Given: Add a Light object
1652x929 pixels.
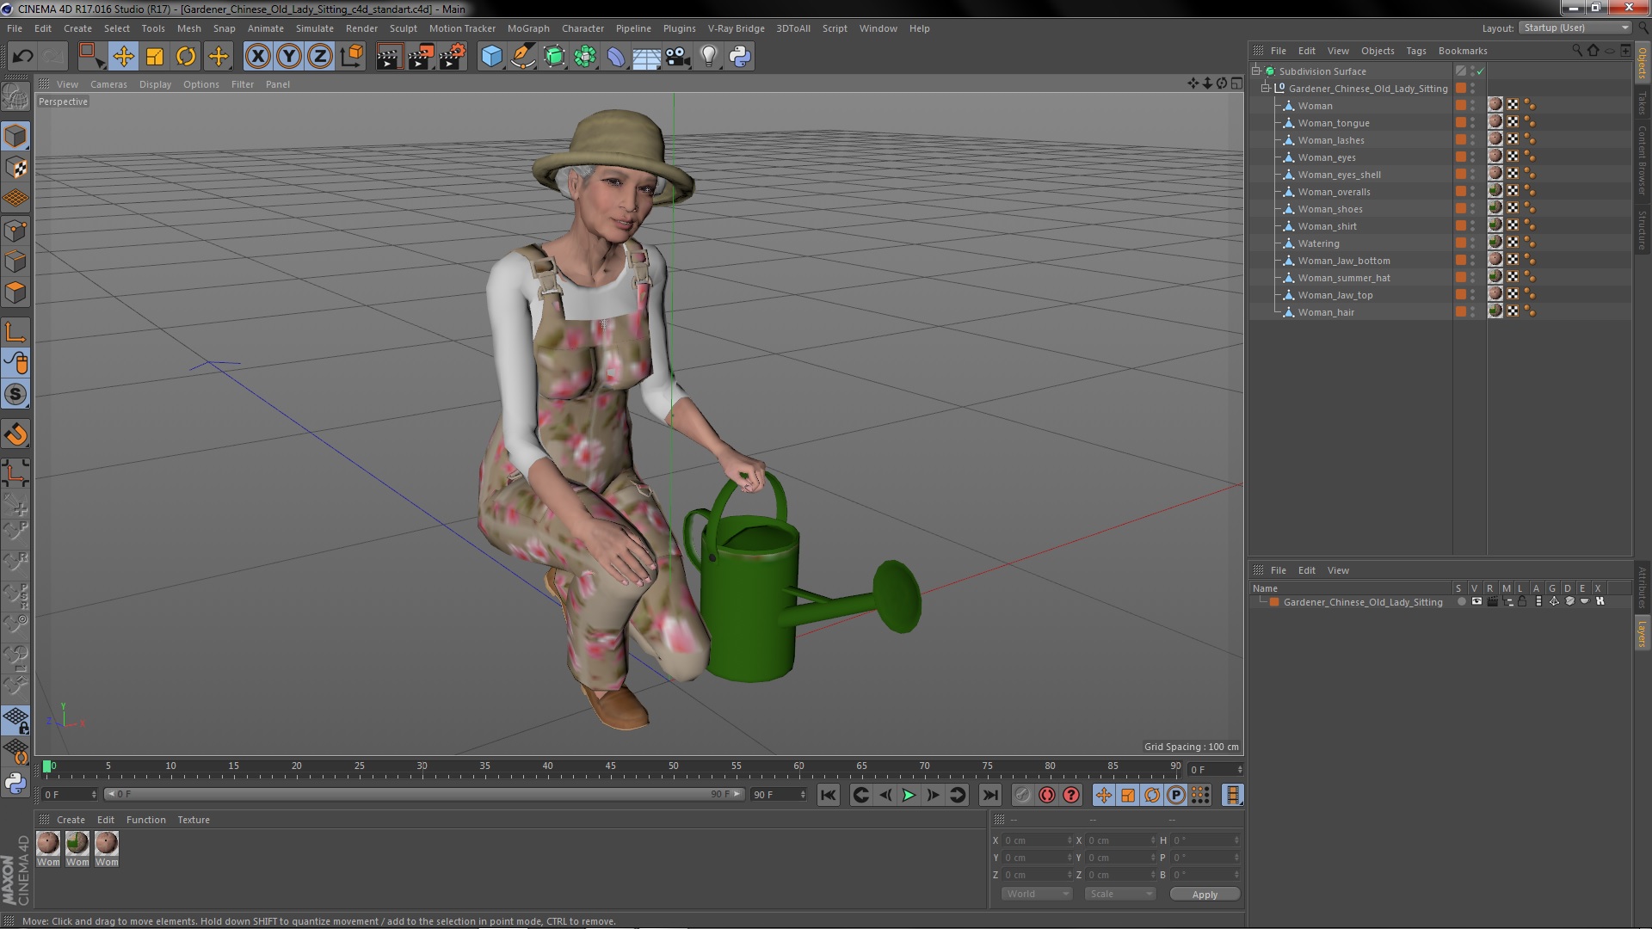Looking at the screenshot, I should coord(709,57).
